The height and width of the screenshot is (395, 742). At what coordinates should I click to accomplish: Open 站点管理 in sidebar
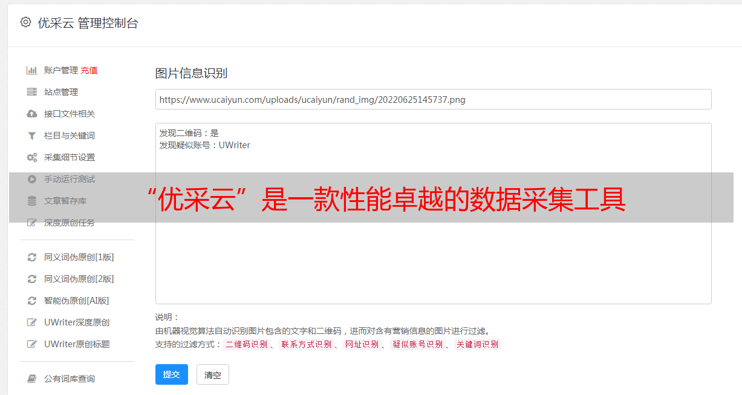(61, 92)
